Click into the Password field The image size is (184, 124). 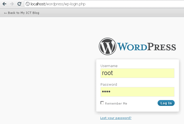pos(137,92)
